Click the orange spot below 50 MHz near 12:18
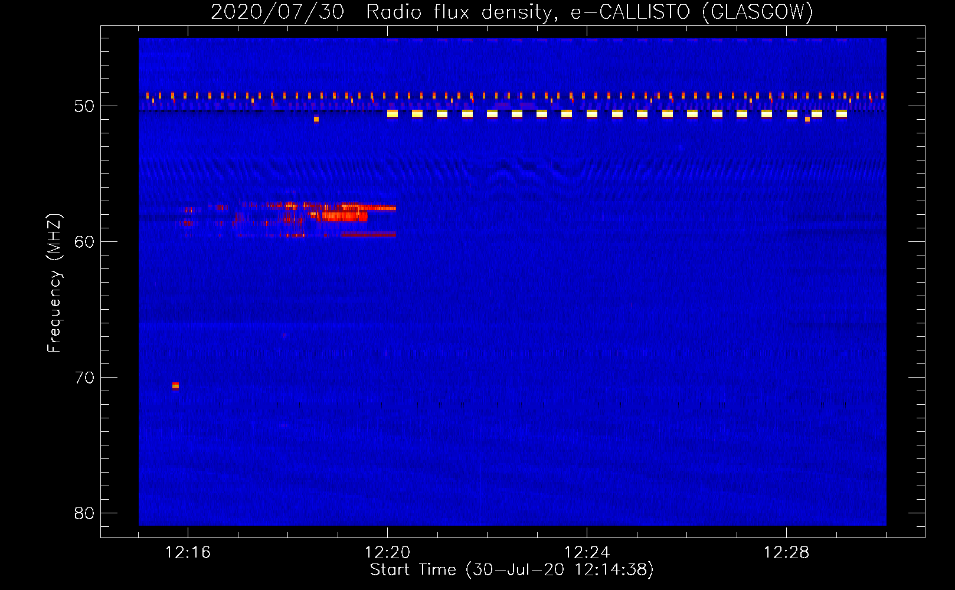 [316, 119]
